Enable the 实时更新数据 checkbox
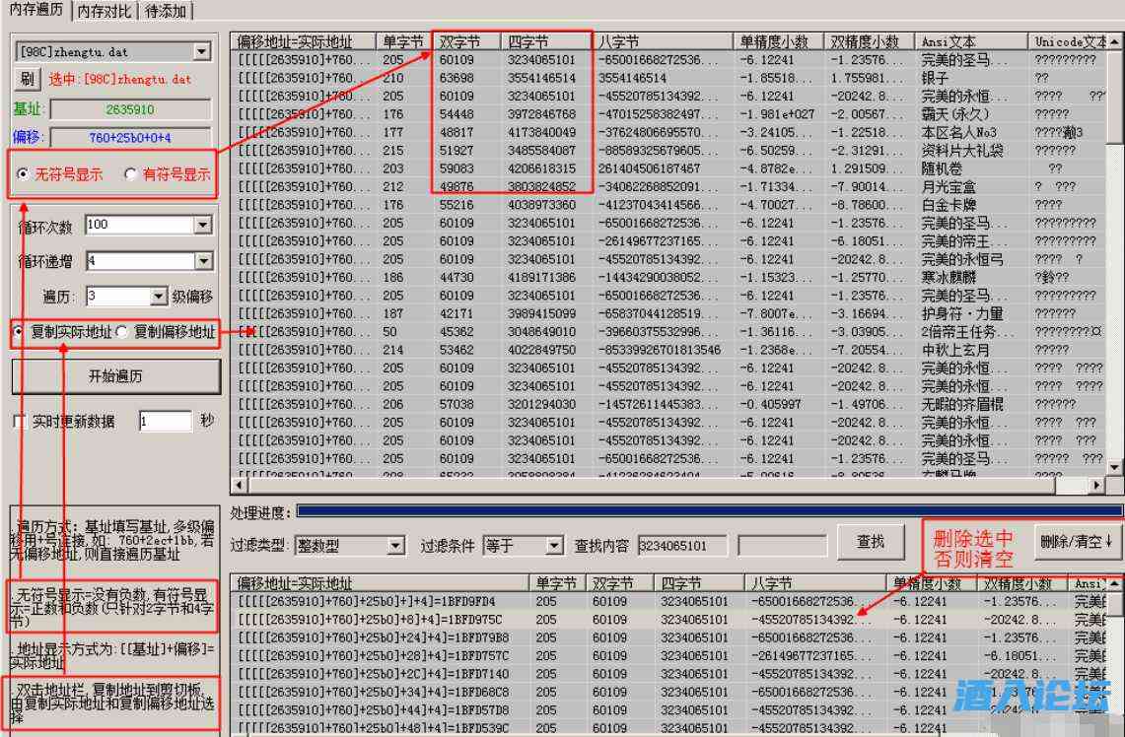 [x=20, y=422]
